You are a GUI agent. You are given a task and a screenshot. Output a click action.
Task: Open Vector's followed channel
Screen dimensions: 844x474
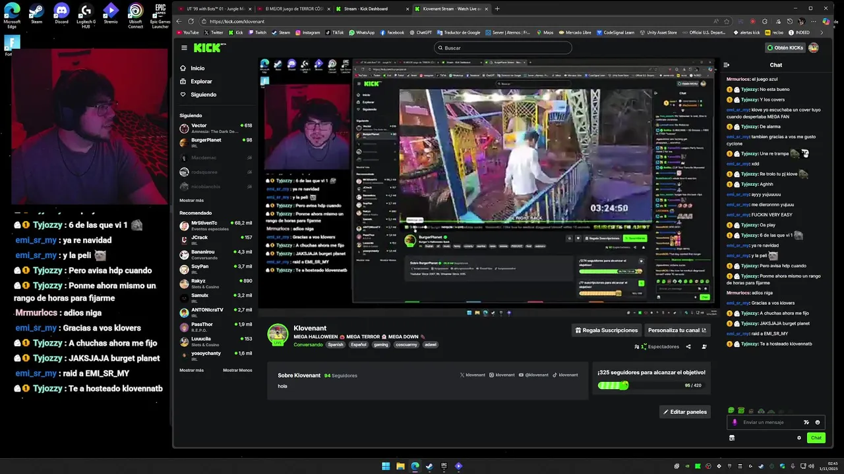216,128
